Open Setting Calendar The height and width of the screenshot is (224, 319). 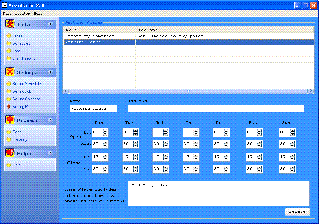(26, 99)
